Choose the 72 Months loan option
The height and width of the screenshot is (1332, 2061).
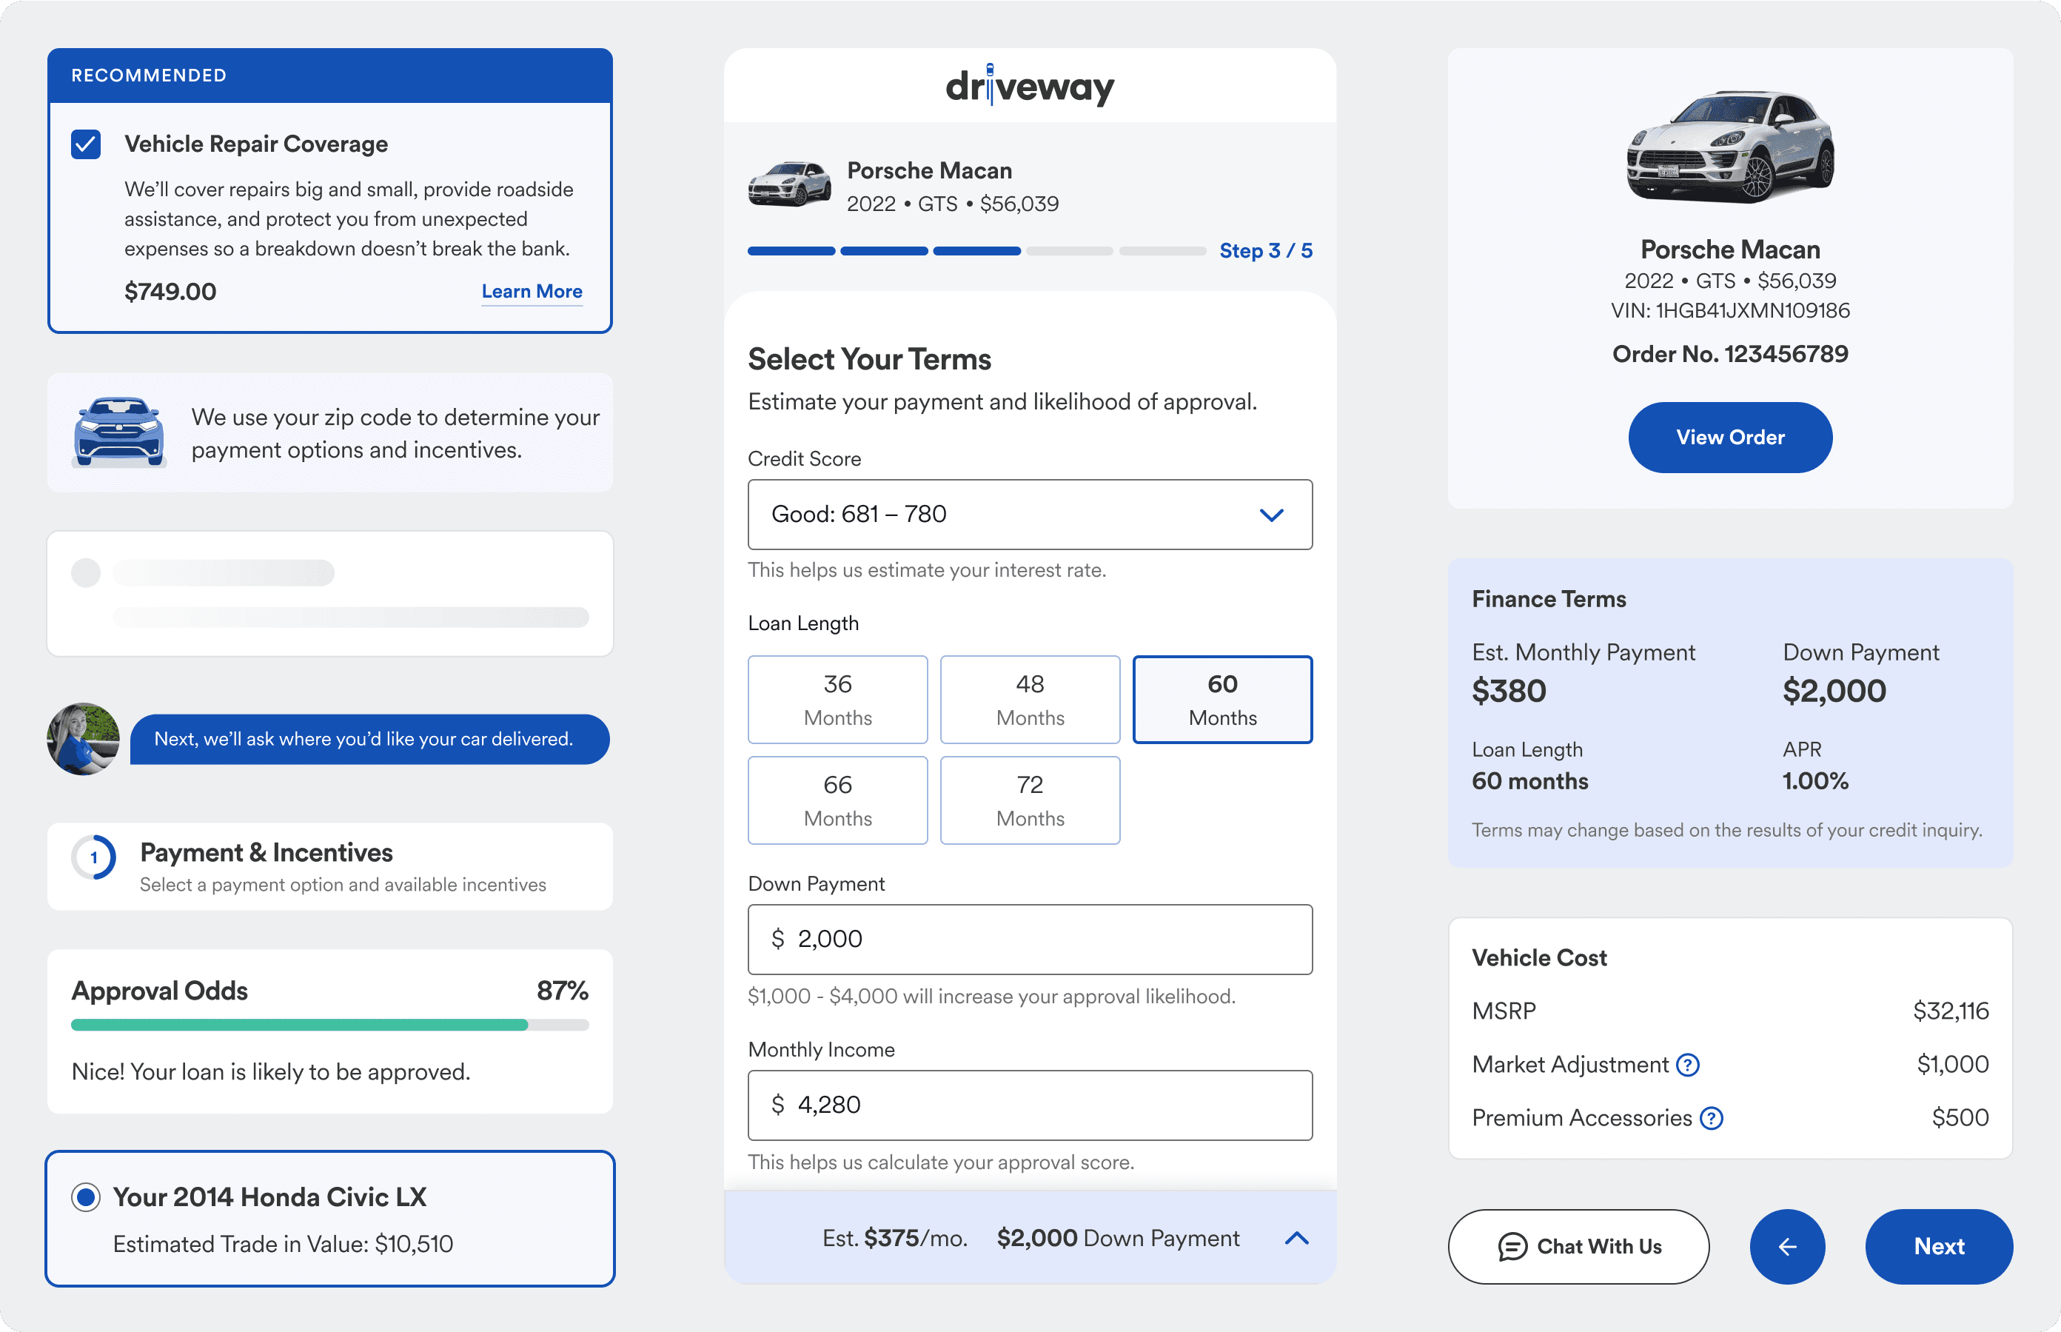[1029, 800]
